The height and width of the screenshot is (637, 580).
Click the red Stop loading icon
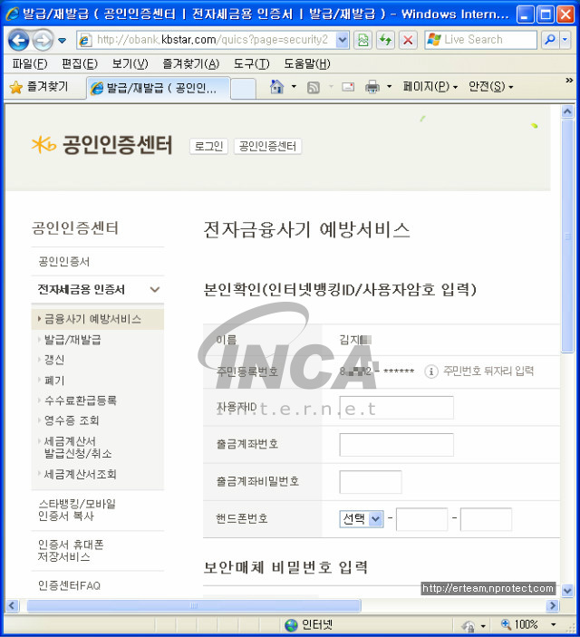tap(408, 40)
